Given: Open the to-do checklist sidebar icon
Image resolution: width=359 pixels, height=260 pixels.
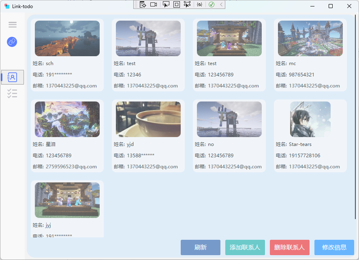Looking at the screenshot, I should 13,93.
